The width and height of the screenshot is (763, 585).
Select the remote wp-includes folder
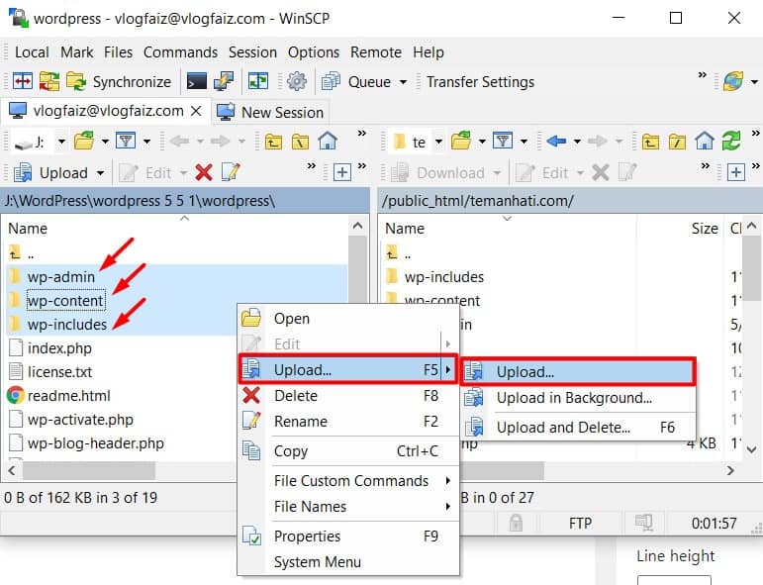(443, 277)
